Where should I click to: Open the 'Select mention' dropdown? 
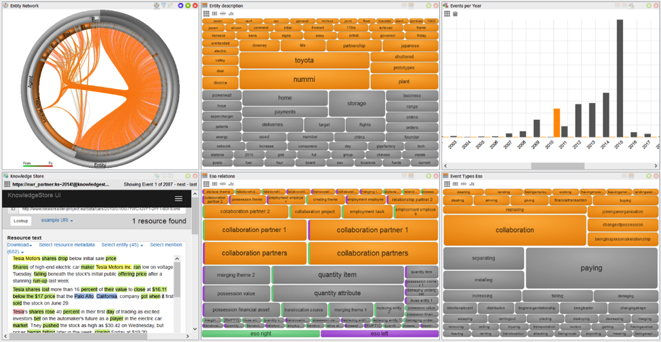coord(166,244)
